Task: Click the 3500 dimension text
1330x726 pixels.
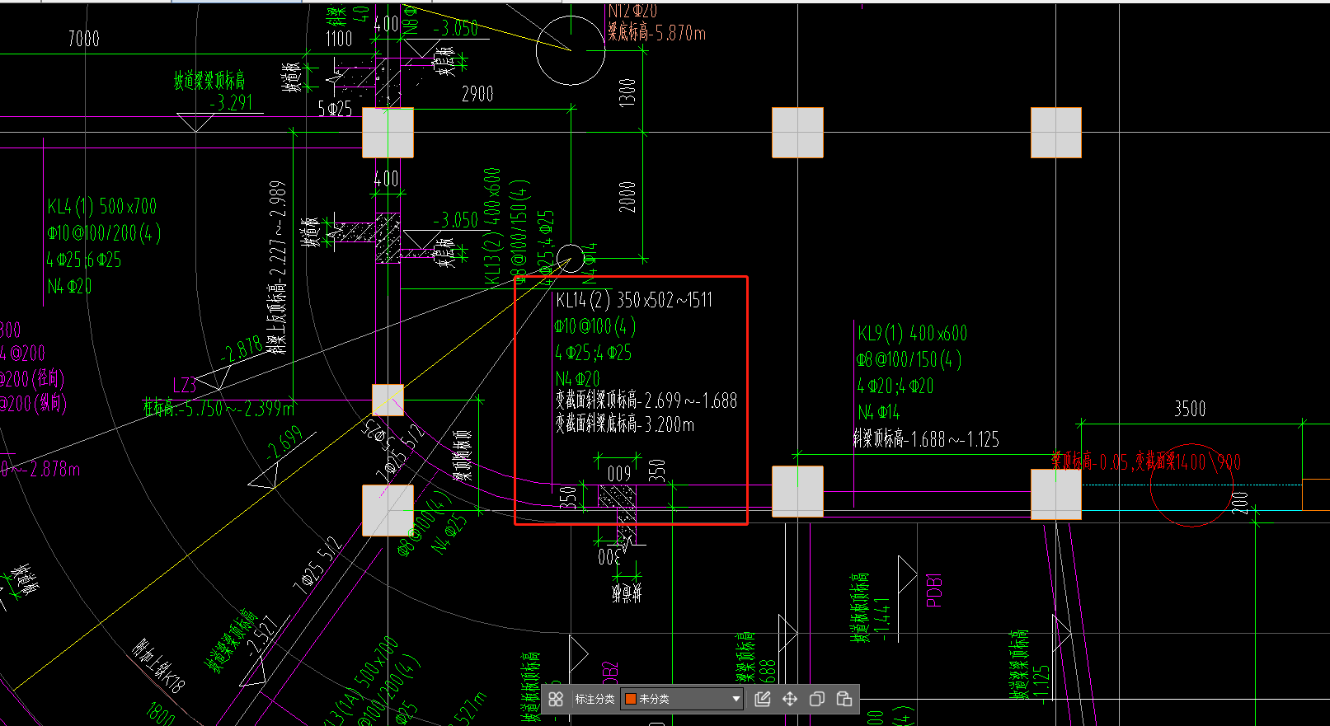Action: coord(1190,409)
